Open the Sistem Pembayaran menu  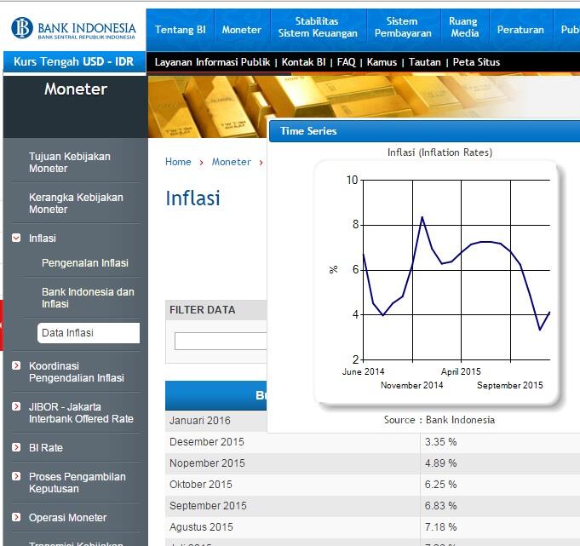coord(403,27)
